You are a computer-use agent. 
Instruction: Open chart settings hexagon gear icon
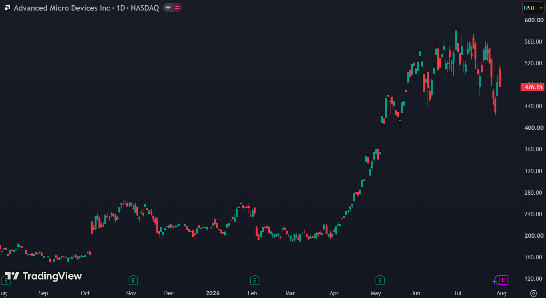(533, 293)
